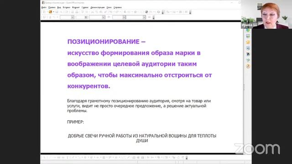
Task: Choose the Rectangle tool in drawing toolbar
Action: click(x=59, y=158)
